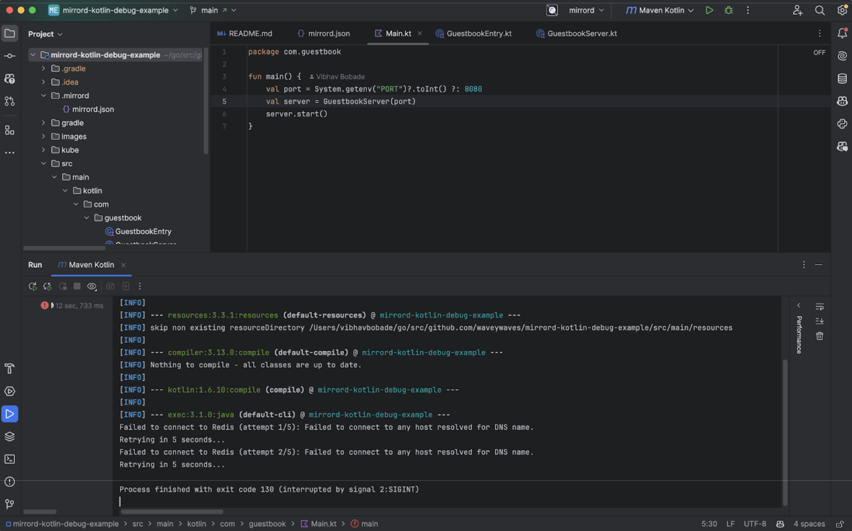Take a snapshot with the camera icon
The width and height of the screenshot is (852, 531).
(110, 286)
